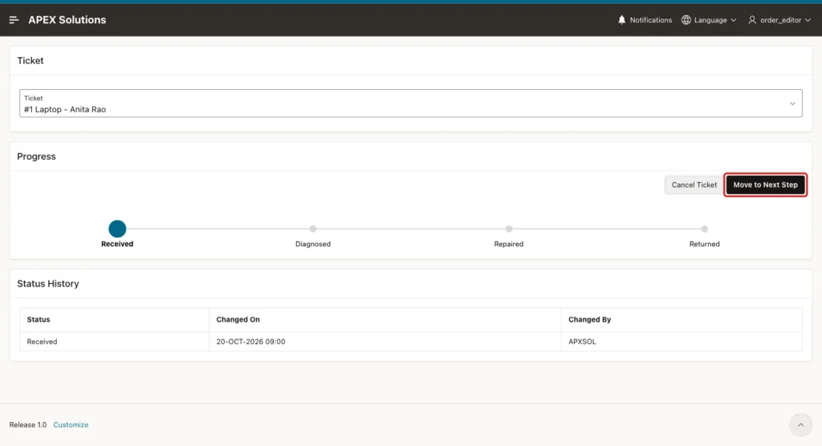Image resolution: width=822 pixels, height=446 pixels.
Task: Click the APEX Solutions app title
Action: click(x=67, y=20)
